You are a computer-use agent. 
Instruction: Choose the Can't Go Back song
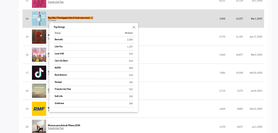click(x=94, y=61)
